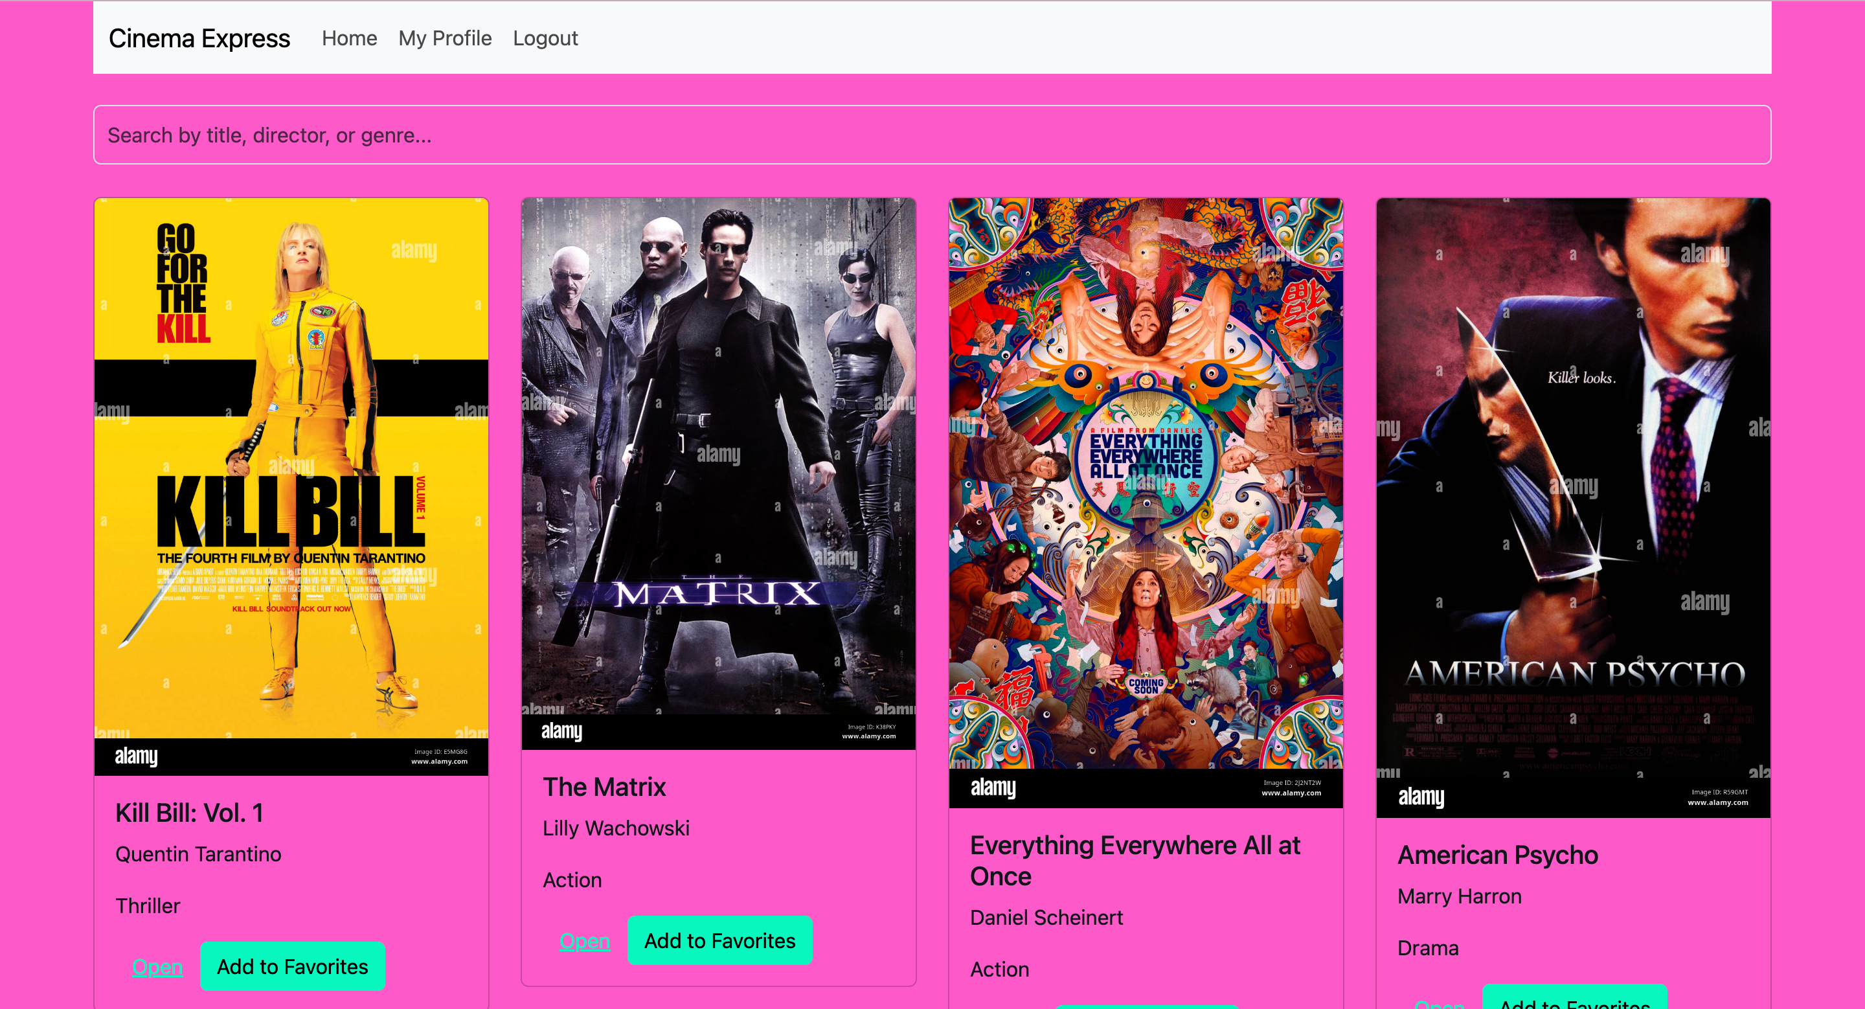The image size is (1865, 1009).
Task: Select the Thriller genre label
Action: 148,905
